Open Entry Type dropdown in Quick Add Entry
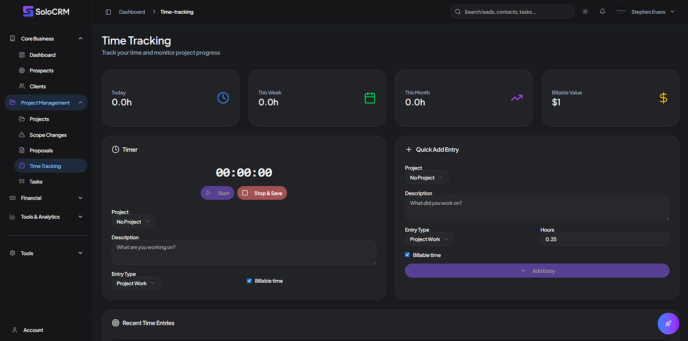Image resolution: width=688 pixels, height=341 pixels. coord(430,239)
